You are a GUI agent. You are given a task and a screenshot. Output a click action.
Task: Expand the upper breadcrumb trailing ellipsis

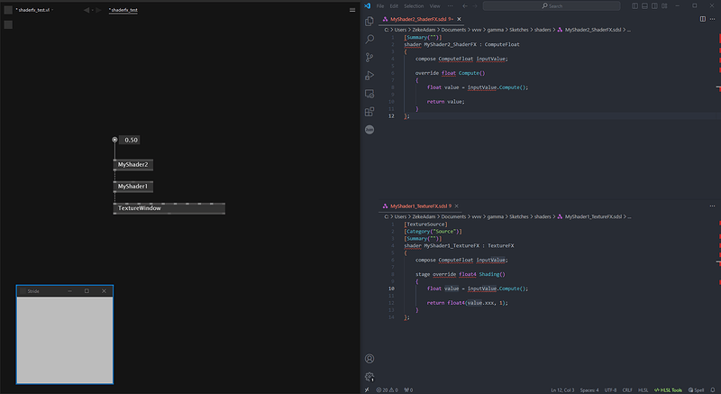click(629, 30)
